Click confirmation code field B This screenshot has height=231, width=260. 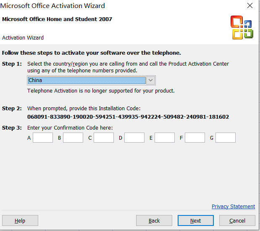[x=73, y=138]
